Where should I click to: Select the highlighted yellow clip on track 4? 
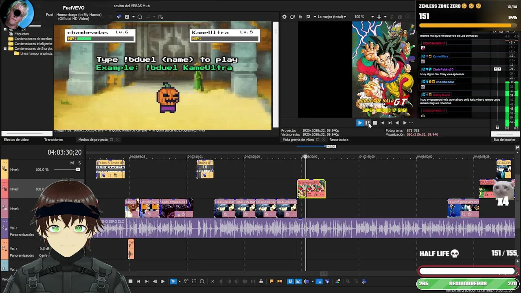(x=311, y=189)
